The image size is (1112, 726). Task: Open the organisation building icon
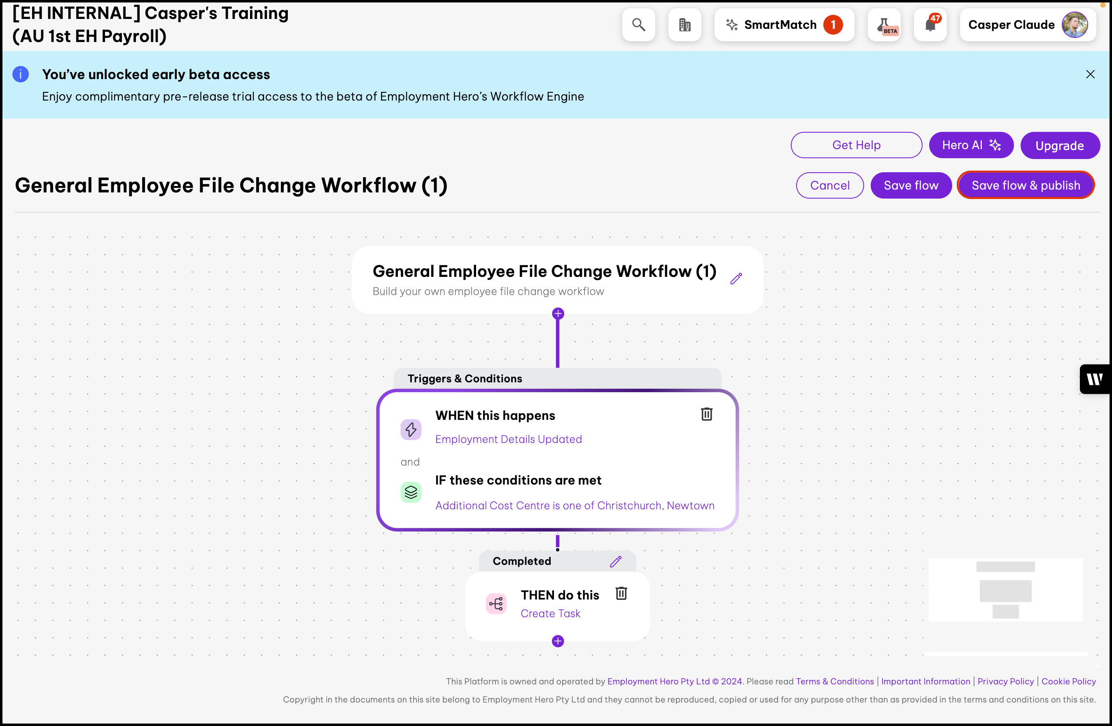point(684,25)
